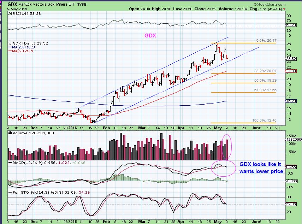Image resolution: width=302 pixels, height=224 pixels.
Task: Click the 100.0%: 12.40 Fibonacci label
Action: [264, 120]
